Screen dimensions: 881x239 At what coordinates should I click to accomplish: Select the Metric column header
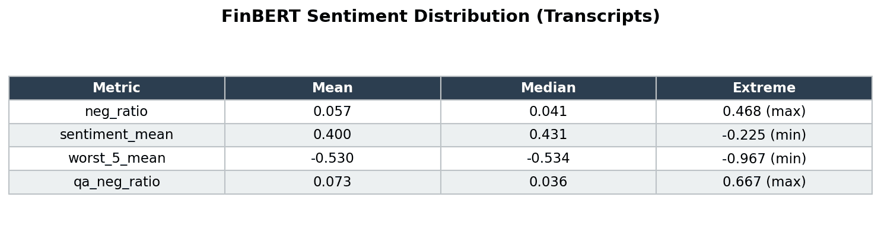point(116,88)
